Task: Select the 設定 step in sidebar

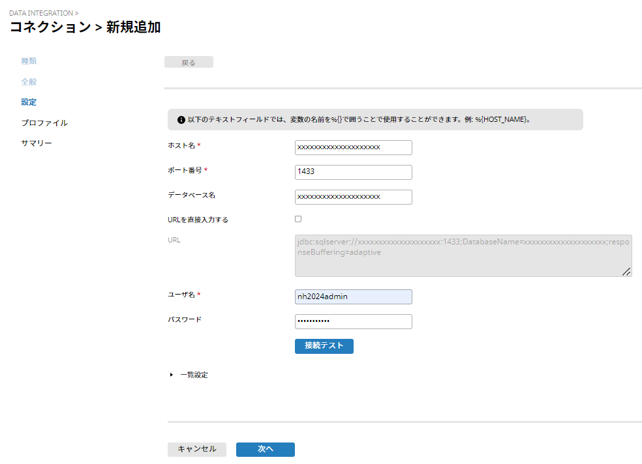Action: coord(29,102)
